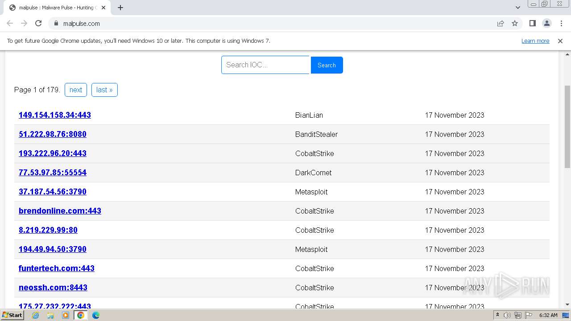Focus the Search IOC input field
Image resolution: width=571 pixels, height=321 pixels.
[265, 65]
